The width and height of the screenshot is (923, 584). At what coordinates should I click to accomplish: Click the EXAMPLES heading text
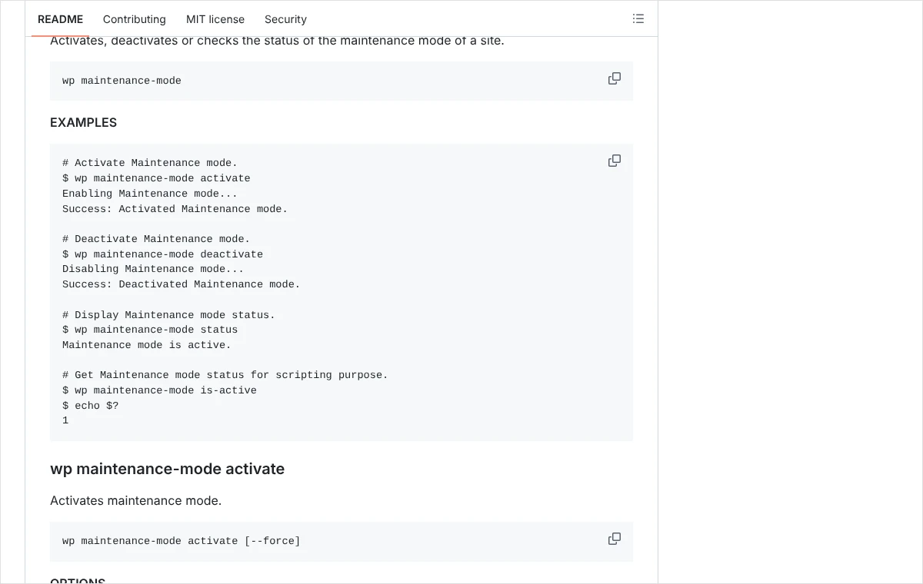coord(83,123)
